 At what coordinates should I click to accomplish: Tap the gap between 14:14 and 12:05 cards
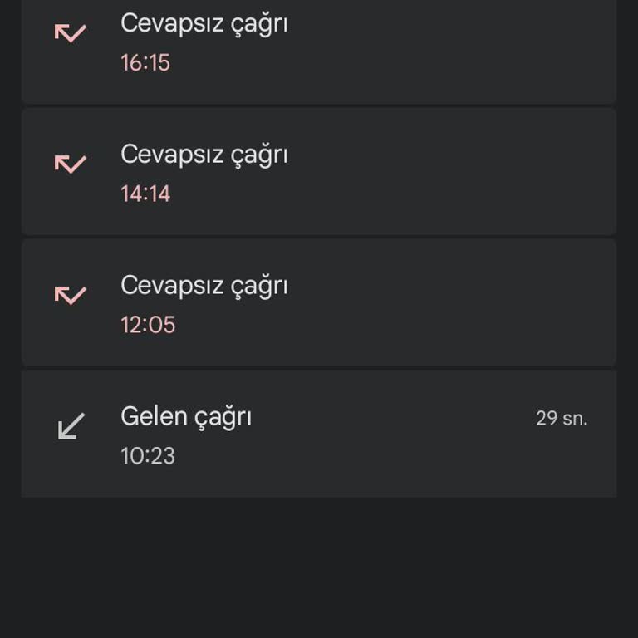319,238
